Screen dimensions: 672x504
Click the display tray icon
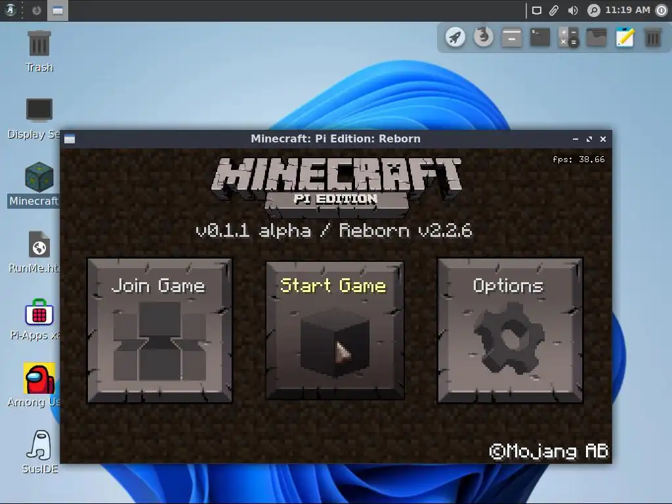click(x=537, y=10)
